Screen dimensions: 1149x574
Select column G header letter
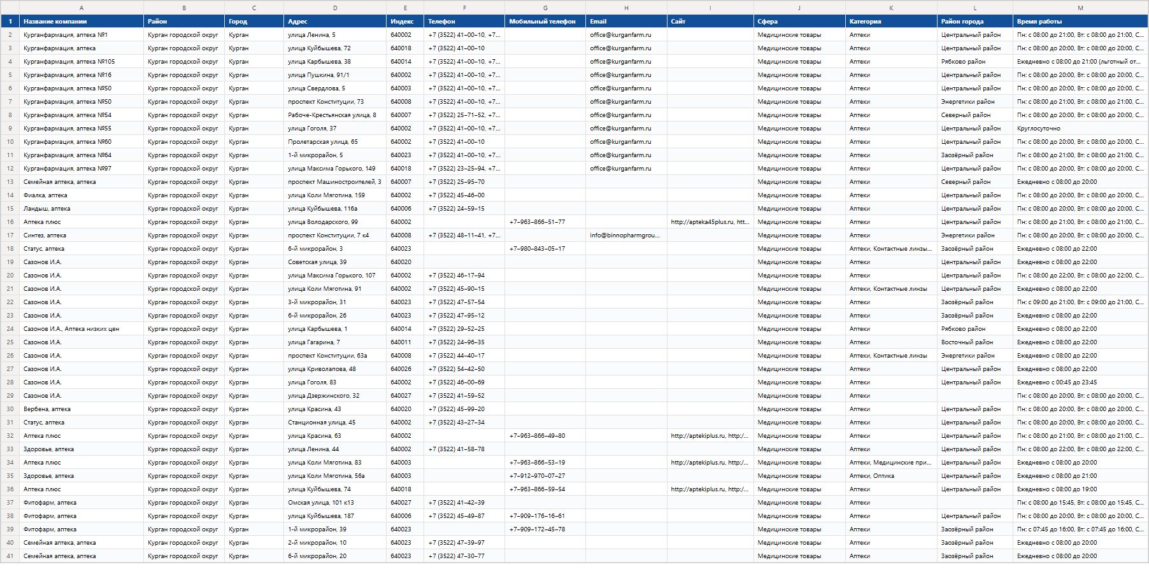click(x=545, y=8)
